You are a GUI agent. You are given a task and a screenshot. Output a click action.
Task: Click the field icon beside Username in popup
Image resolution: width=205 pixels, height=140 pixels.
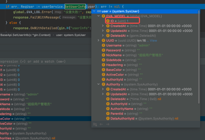pos(103,45)
